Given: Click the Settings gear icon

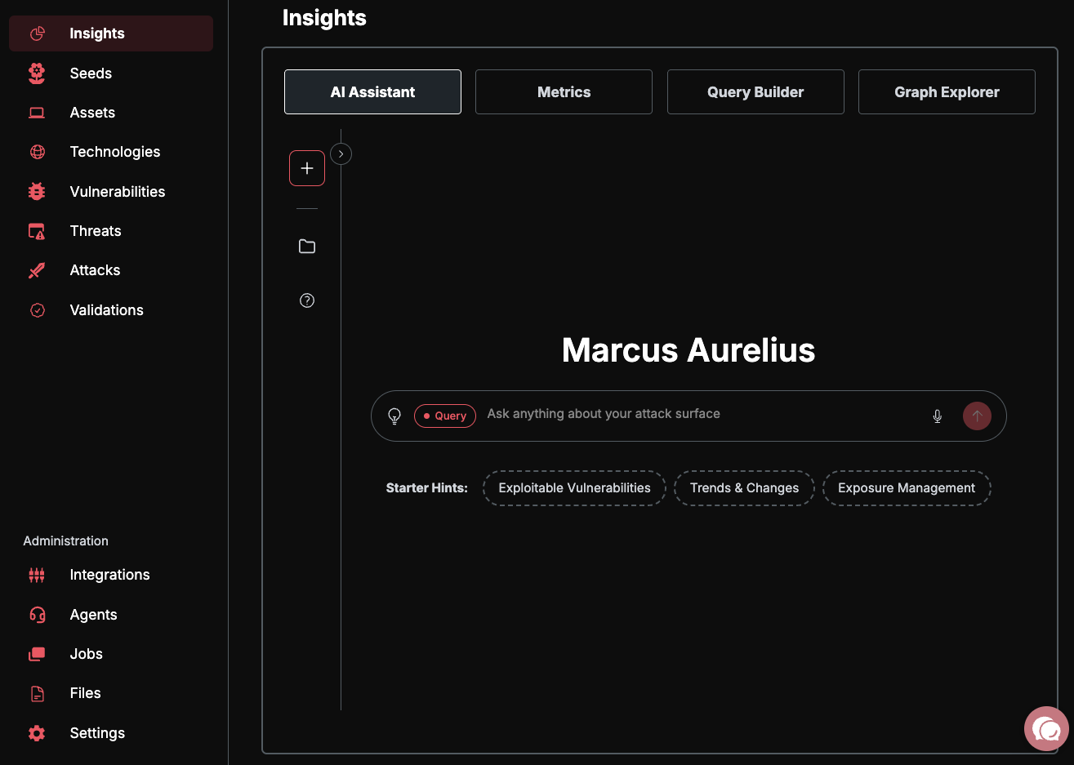Looking at the screenshot, I should click(x=37, y=733).
